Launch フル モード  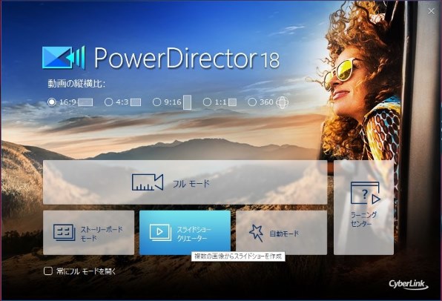tap(185, 182)
